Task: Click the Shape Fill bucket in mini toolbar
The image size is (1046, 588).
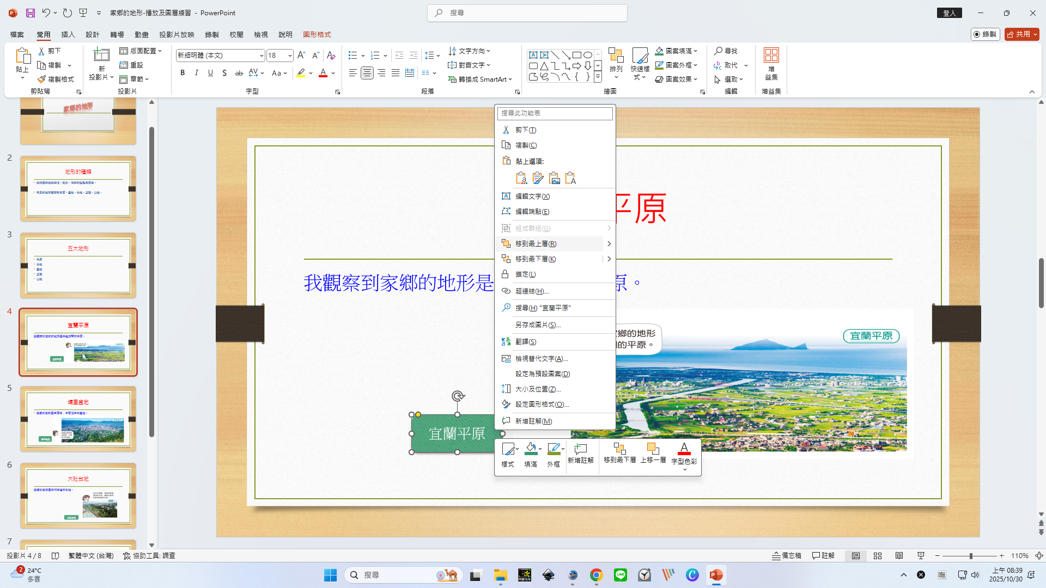Action: pos(530,449)
